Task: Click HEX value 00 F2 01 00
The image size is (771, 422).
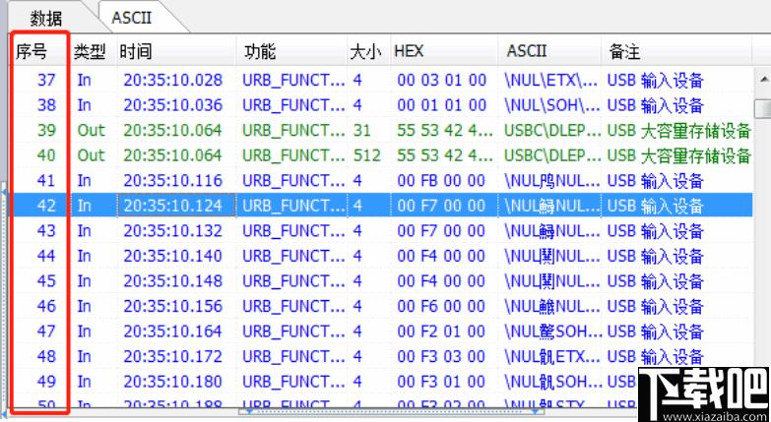Action: click(441, 332)
